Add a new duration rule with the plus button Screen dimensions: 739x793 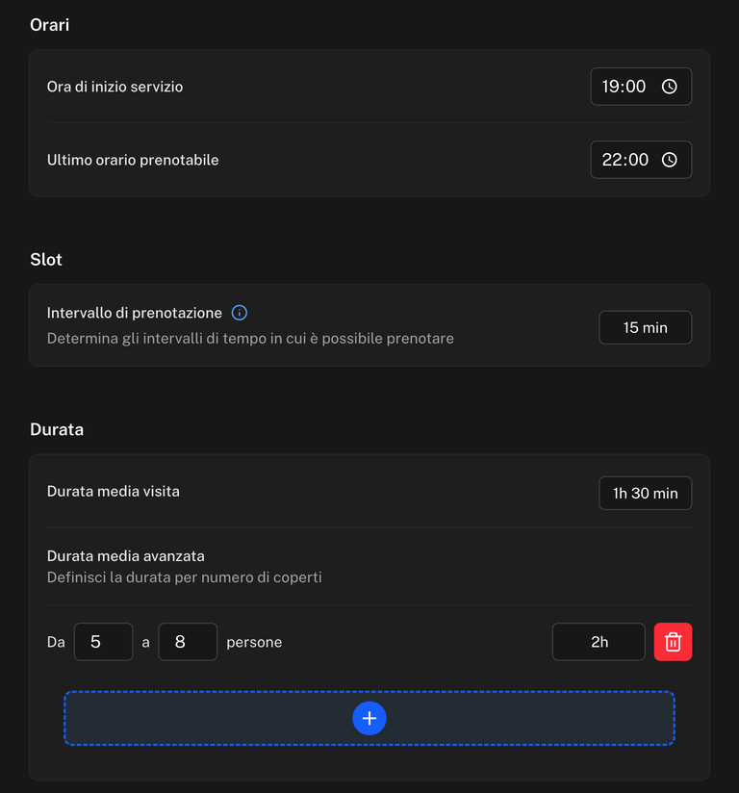pyautogui.click(x=369, y=718)
